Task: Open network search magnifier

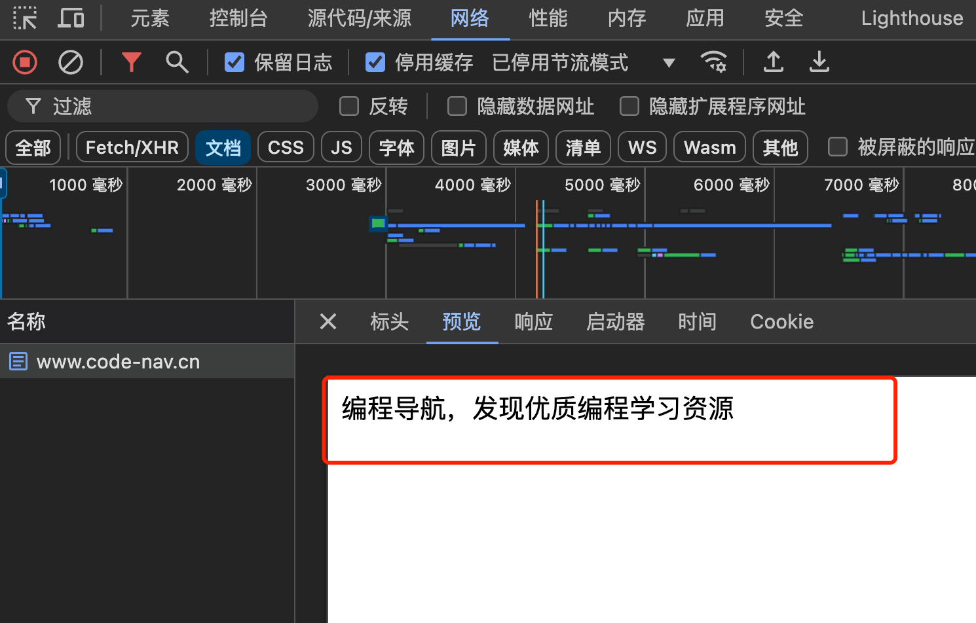Action: click(x=177, y=62)
